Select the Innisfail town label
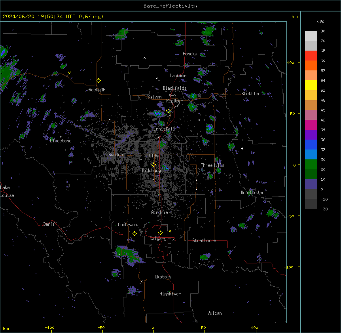This screenshot has width=341, height=333. [x=165, y=129]
